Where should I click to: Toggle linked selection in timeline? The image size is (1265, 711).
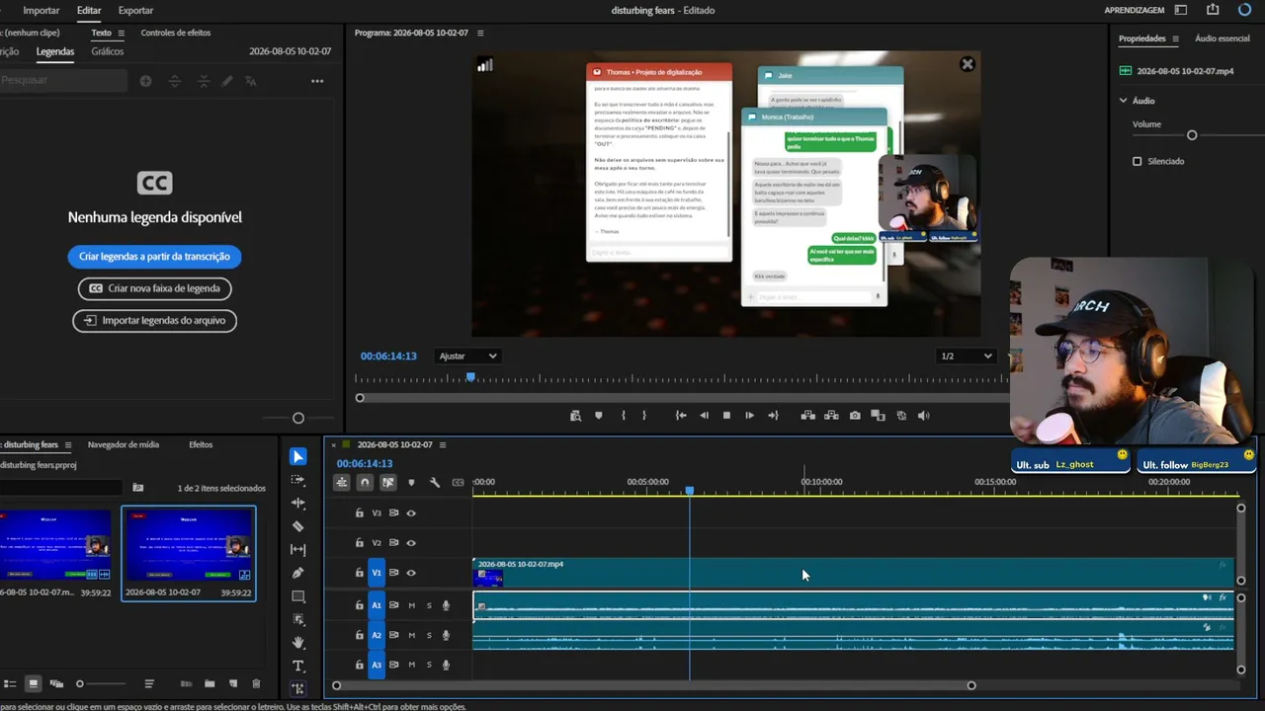pos(387,483)
